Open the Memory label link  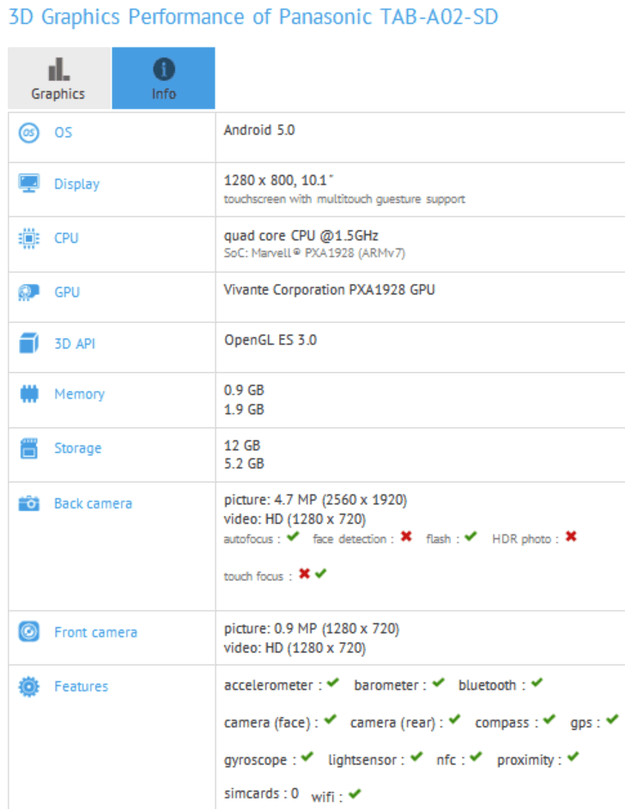coord(80,394)
